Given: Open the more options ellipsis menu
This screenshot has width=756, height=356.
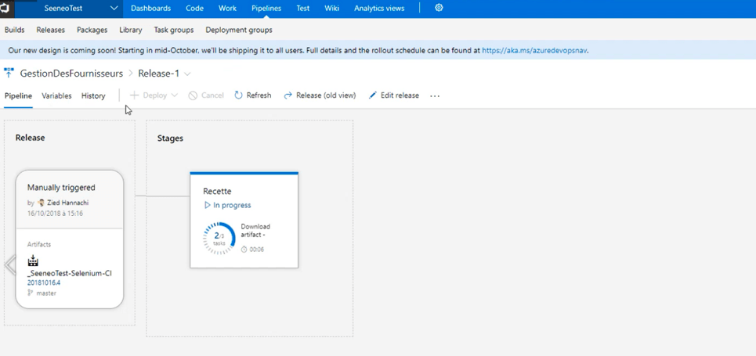Looking at the screenshot, I should (435, 95).
